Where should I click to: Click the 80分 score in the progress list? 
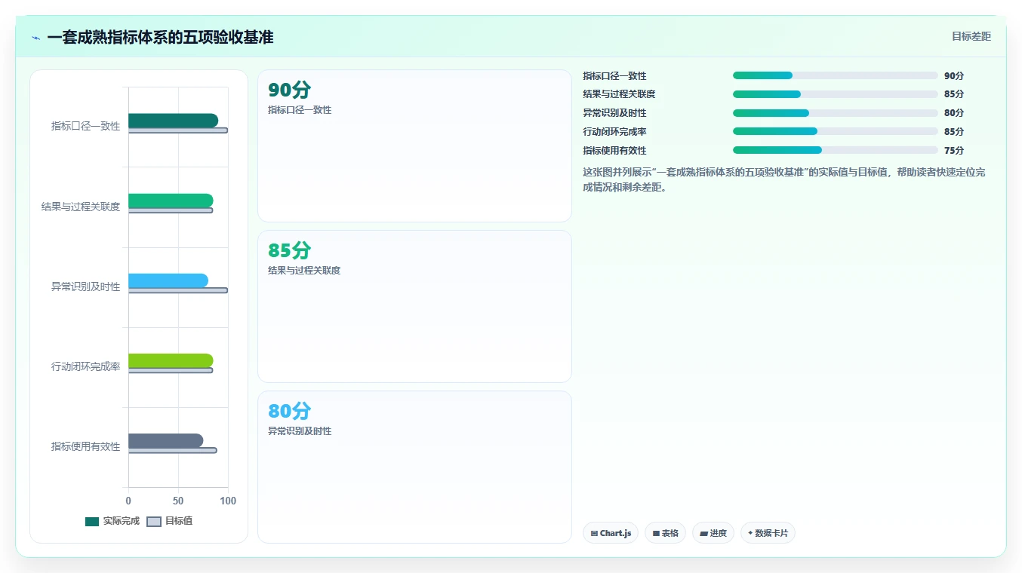coord(954,113)
